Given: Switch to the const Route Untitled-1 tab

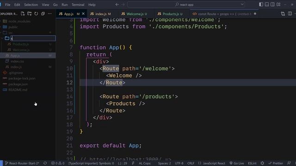Looking at the screenshot, I should point(224,14).
